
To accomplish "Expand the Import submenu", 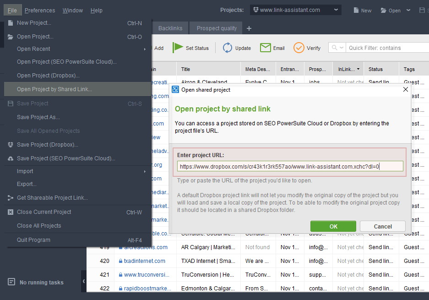I will click(145, 171).
